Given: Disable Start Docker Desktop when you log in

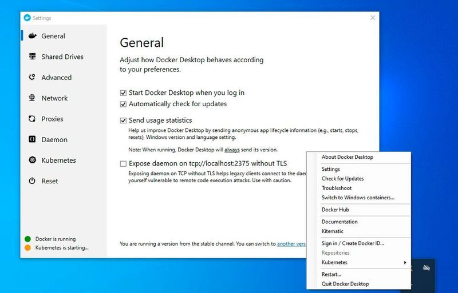Looking at the screenshot, I should (123, 93).
